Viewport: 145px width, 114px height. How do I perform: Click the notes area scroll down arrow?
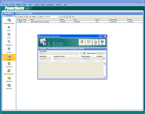coord(105,77)
